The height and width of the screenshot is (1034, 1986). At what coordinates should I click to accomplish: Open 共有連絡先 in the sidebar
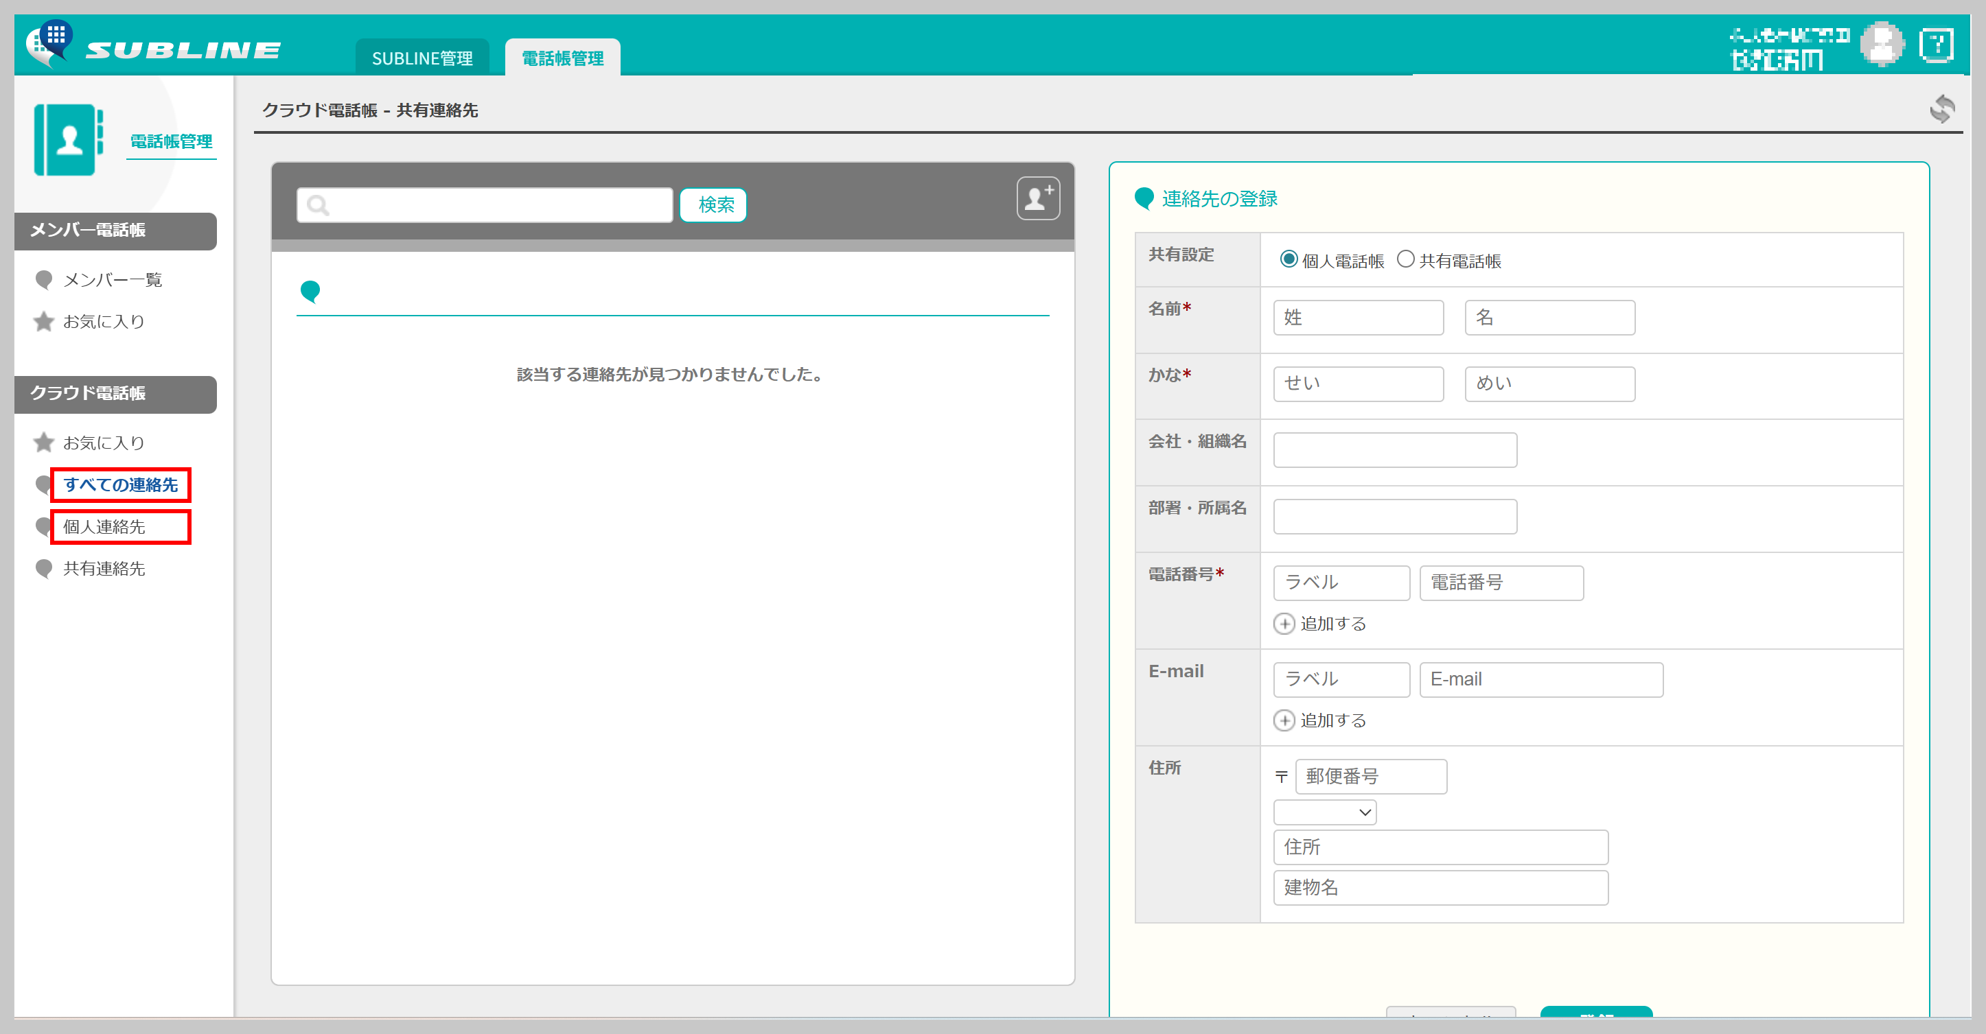[x=104, y=569]
